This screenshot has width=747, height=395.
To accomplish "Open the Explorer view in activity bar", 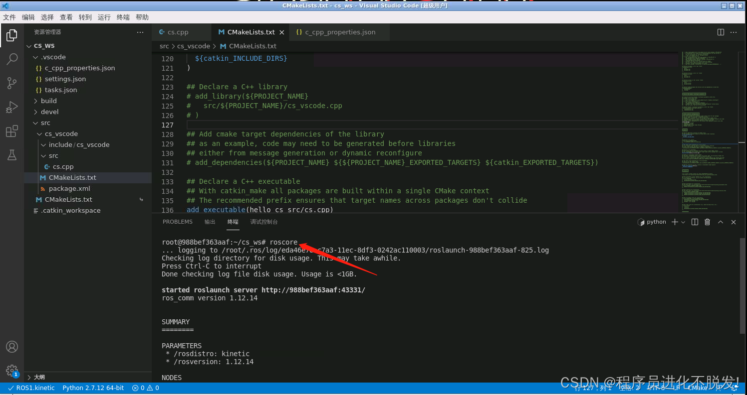I will point(11,35).
